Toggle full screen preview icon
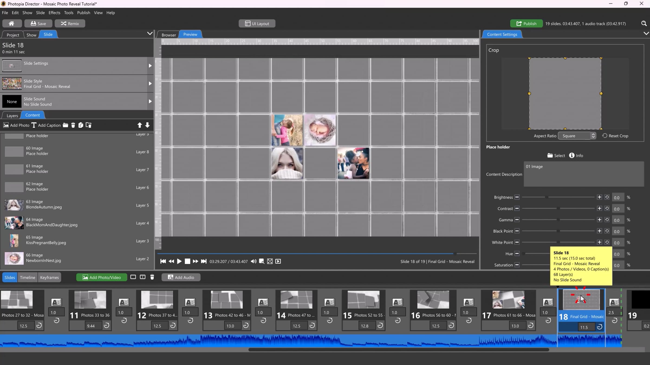The width and height of the screenshot is (650, 365). pyautogui.click(x=270, y=261)
